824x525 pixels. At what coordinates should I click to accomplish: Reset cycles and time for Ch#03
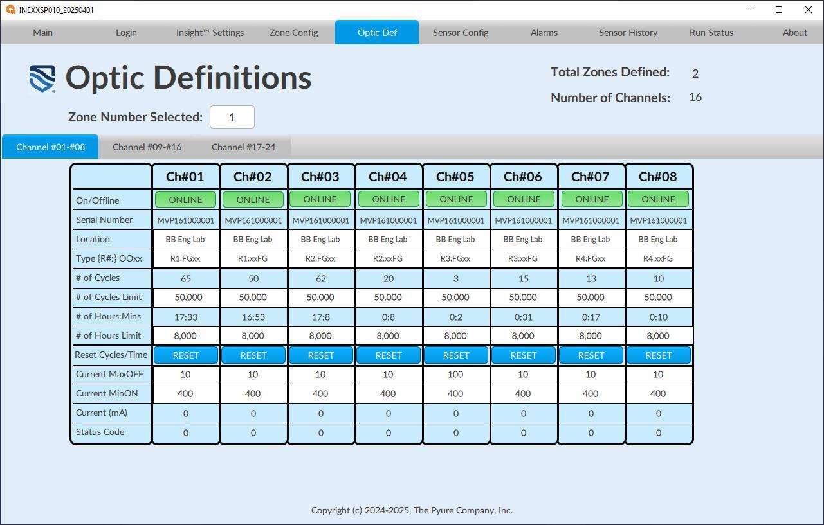click(x=320, y=355)
